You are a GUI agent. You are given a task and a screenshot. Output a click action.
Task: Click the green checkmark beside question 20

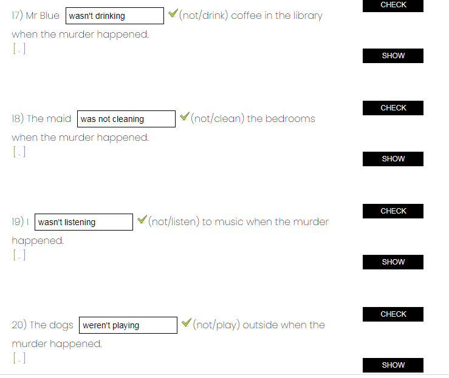(x=187, y=323)
